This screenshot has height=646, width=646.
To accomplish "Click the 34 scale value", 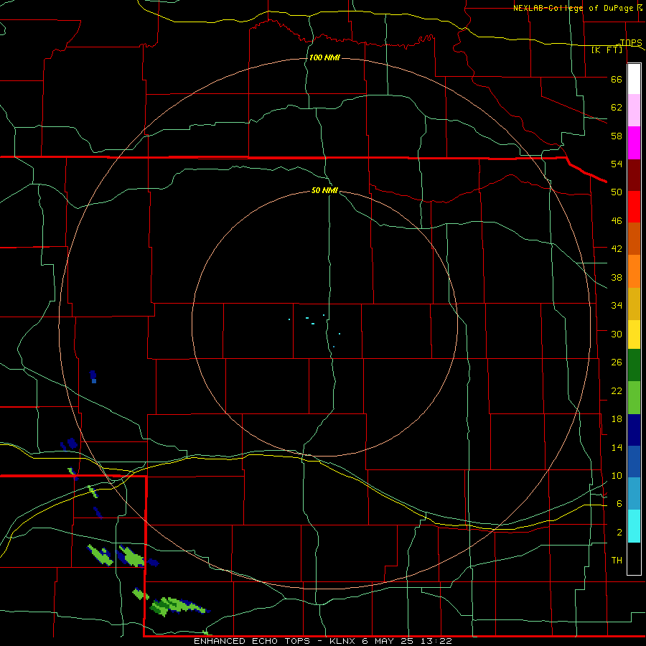I will click(x=617, y=306).
